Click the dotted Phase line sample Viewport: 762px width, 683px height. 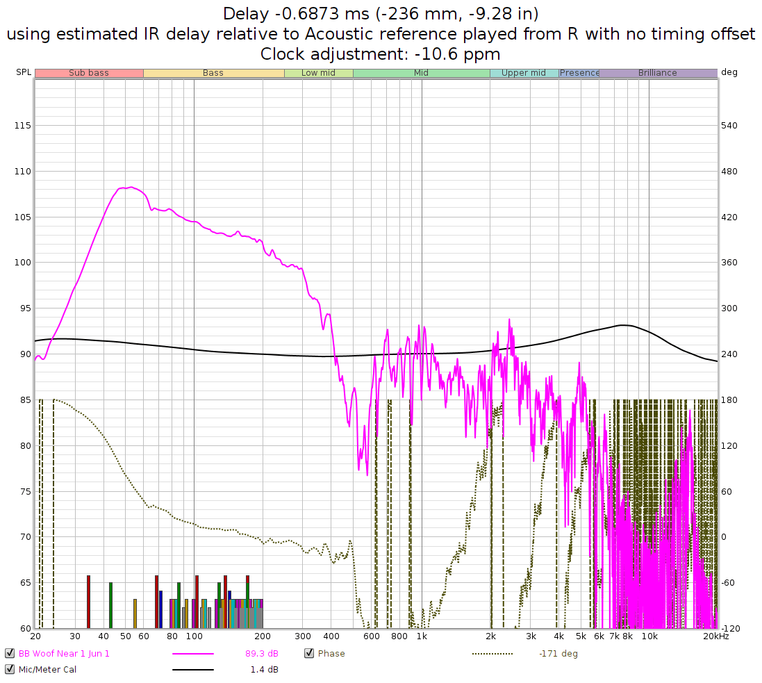[x=492, y=654]
